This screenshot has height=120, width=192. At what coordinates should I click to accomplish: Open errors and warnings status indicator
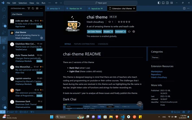click(24, 112)
